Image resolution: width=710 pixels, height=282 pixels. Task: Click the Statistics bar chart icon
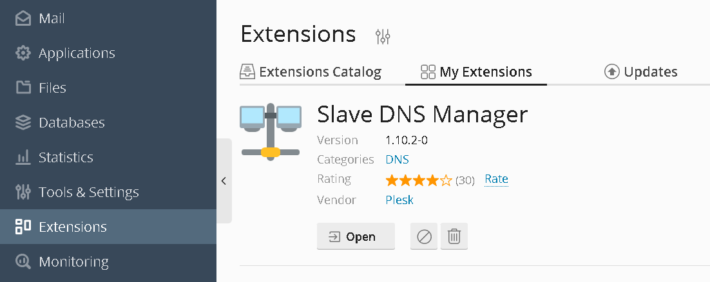(x=23, y=157)
